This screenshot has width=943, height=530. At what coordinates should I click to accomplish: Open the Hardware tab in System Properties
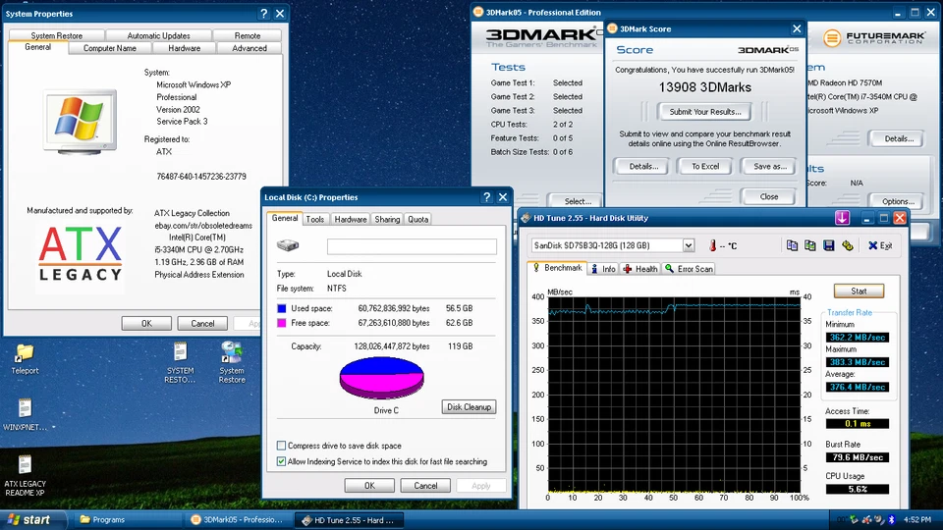[x=184, y=48]
